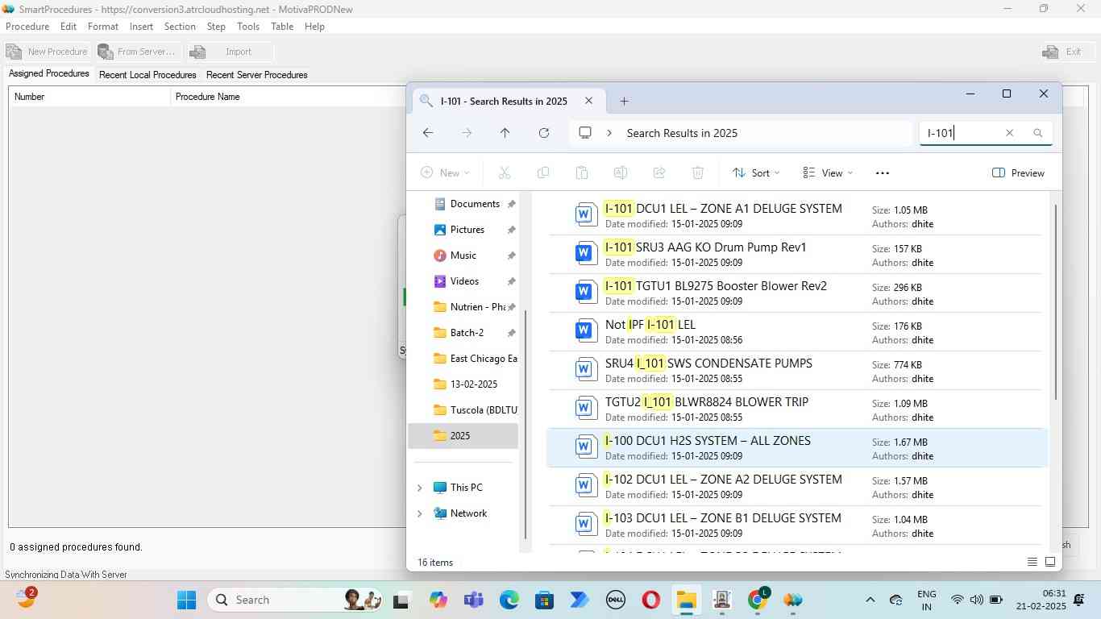Click the file list vertical scrollbar
This screenshot has width=1101, height=619.
[1055, 302]
